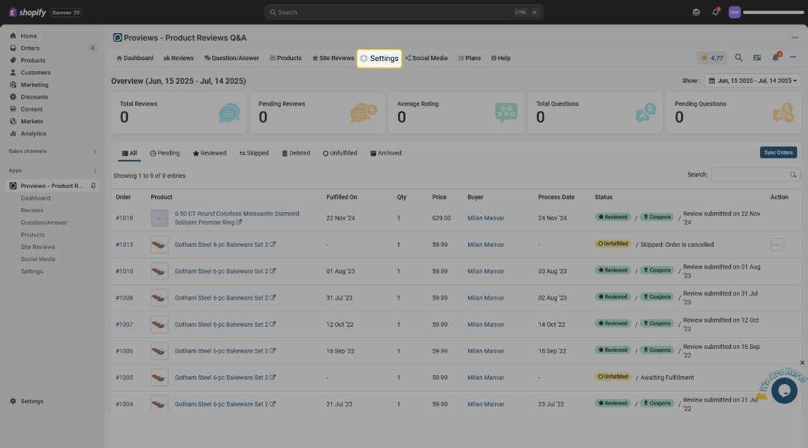Open order #1018 link

pyautogui.click(x=124, y=218)
